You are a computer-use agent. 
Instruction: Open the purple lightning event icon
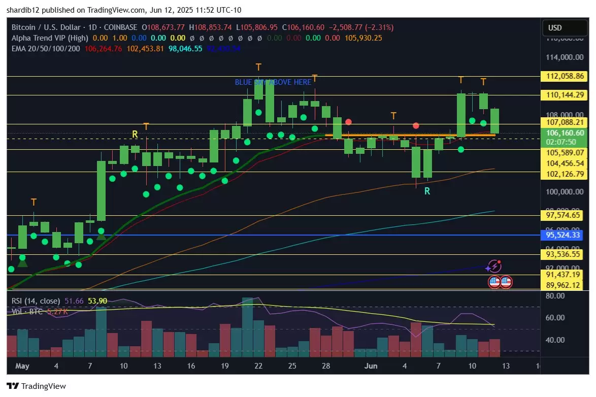point(494,266)
